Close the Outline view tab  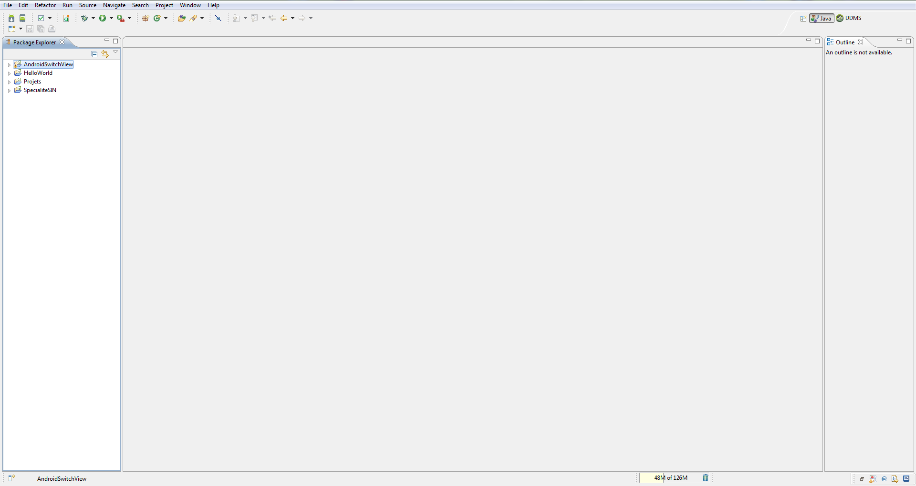point(861,42)
